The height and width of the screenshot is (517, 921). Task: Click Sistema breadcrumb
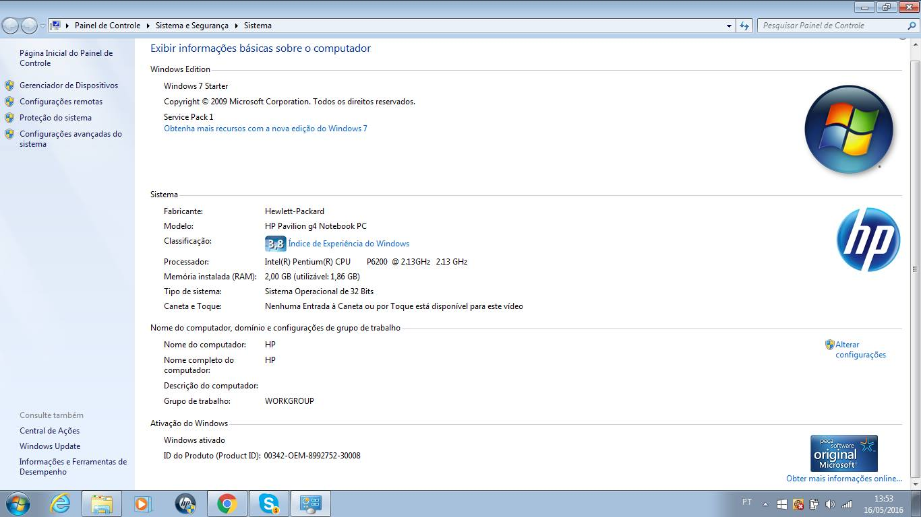[x=258, y=26]
